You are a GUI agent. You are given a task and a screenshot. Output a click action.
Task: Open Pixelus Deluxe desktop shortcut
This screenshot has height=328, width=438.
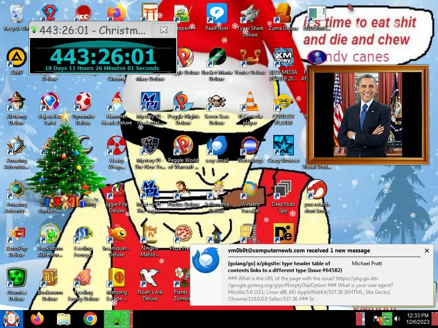tap(183, 193)
